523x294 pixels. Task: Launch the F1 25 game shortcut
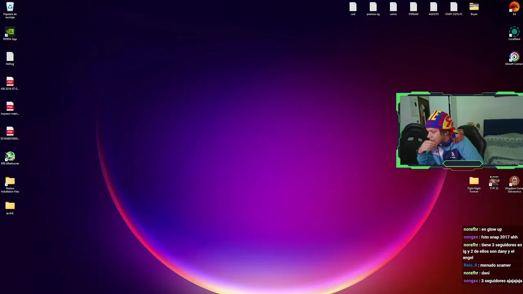494,183
